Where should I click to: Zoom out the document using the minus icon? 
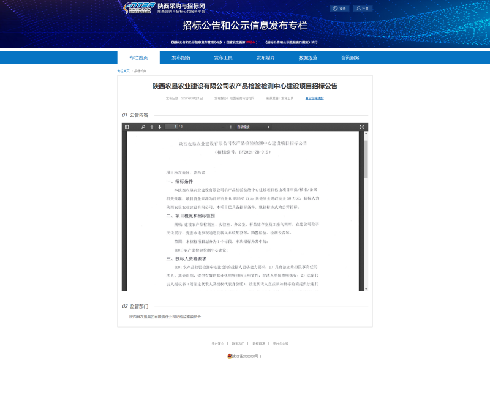[x=223, y=127]
